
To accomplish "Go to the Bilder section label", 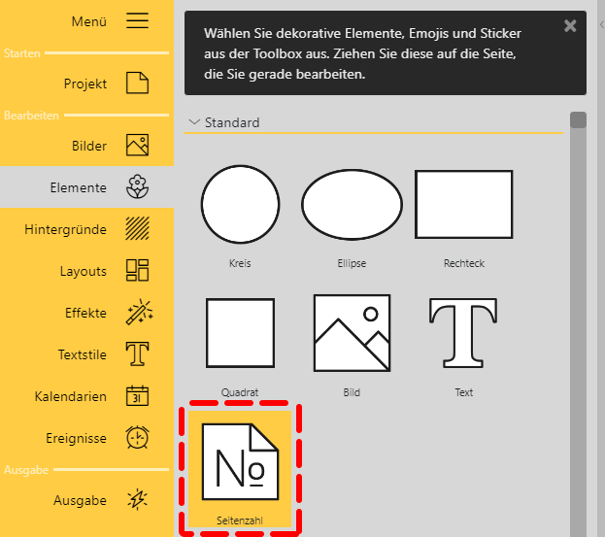I will point(89,146).
